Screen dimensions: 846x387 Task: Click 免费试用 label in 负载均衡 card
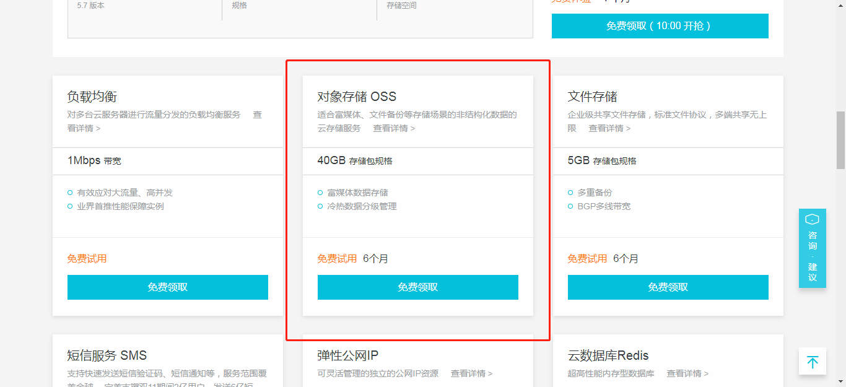point(87,259)
